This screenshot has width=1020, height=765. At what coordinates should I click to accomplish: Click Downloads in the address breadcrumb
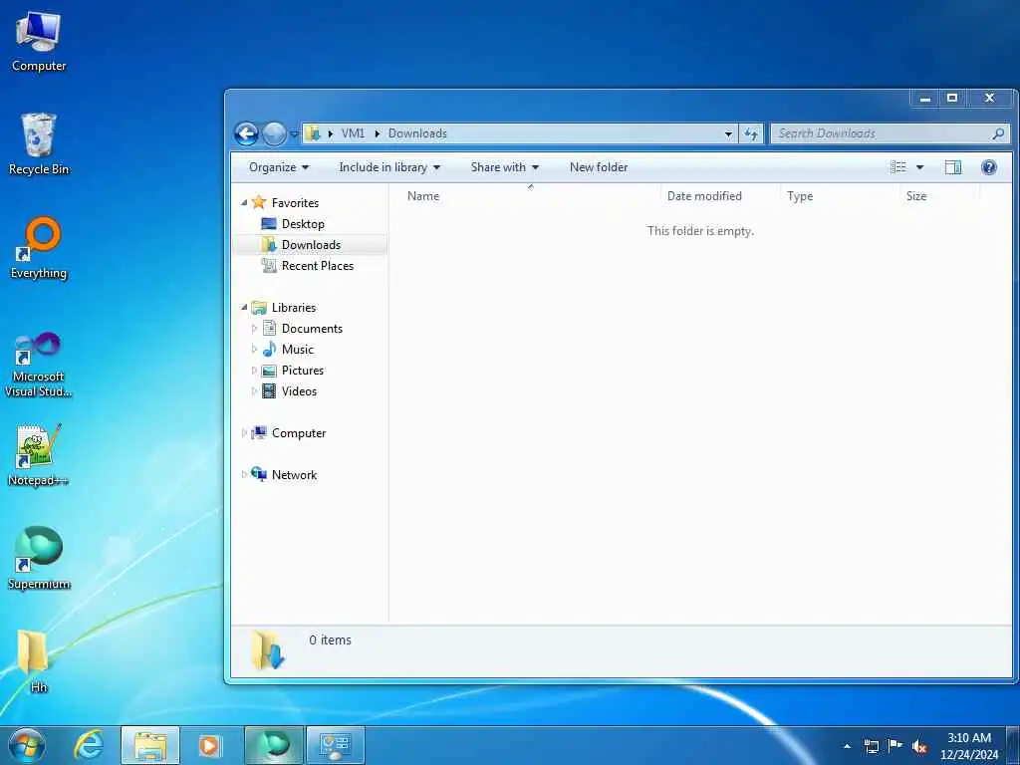pos(417,133)
